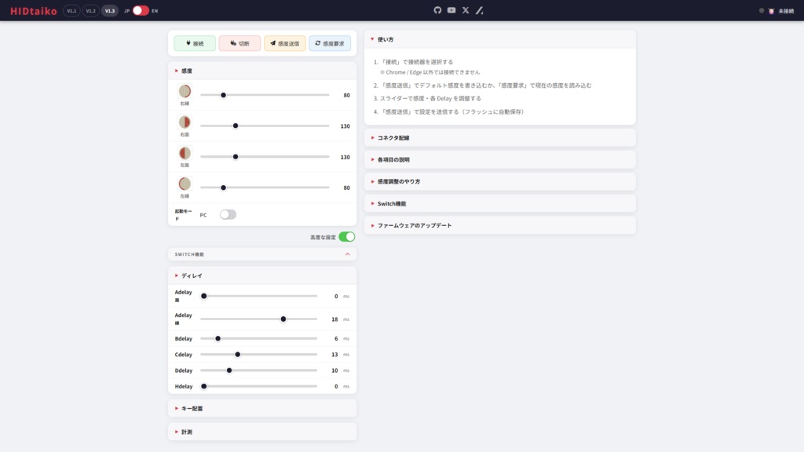Open the X (Twitter) icon link
This screenshot has height=452, width=804.
[466, 10]
